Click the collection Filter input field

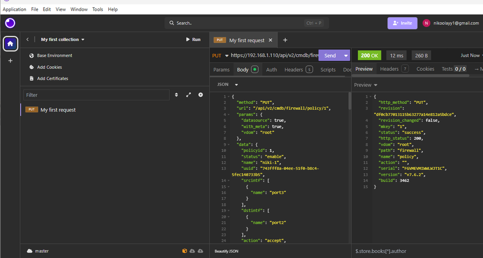coord(96,95)
